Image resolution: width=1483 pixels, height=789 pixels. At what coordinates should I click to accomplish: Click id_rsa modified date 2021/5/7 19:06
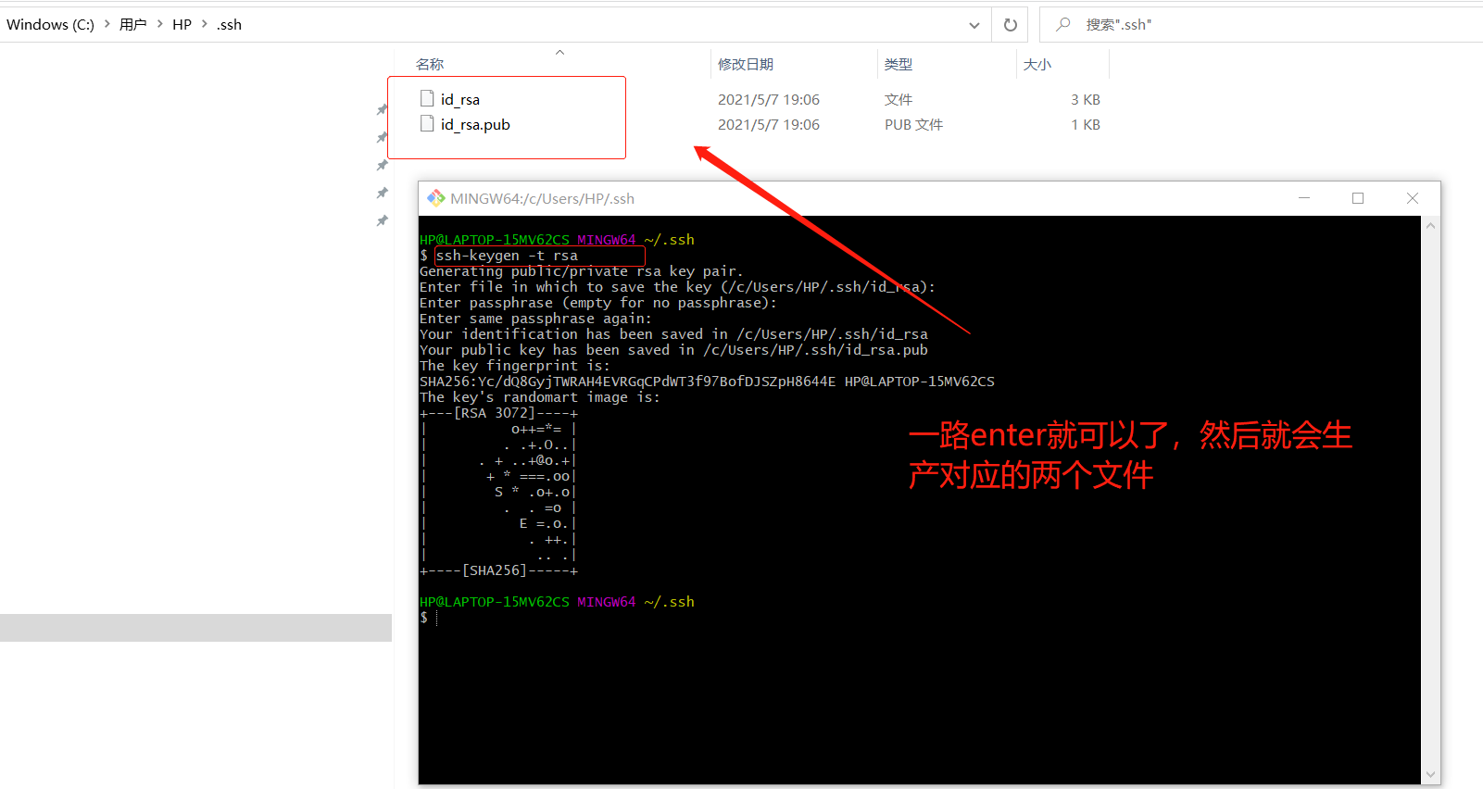pyautogui.click(x=769, y=99)
